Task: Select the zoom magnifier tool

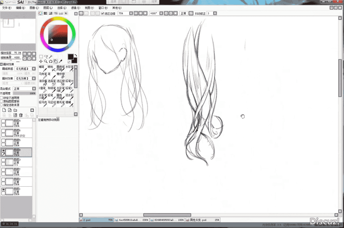Action: point(46,61)
